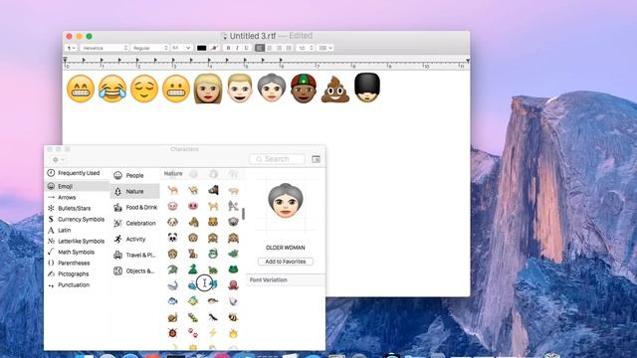
Task: Open the Food & Drink category
Action: pyautogui.click(x=135, y=208)
